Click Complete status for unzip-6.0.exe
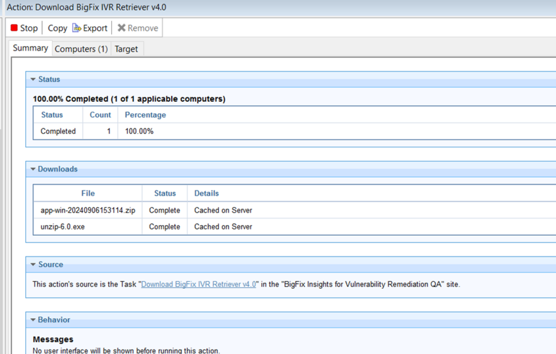Viewport: 556px width, 354px height. coord(165,227)
